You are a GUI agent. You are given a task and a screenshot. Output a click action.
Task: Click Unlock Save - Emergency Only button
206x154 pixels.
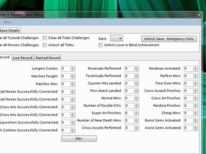coord(169,39)
